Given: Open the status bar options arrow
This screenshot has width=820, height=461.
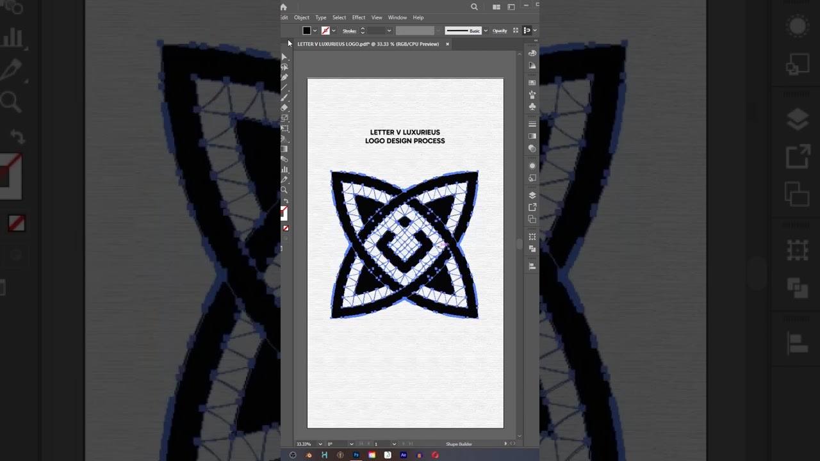Looking at the screenshot, I should (x=505, y=444).
